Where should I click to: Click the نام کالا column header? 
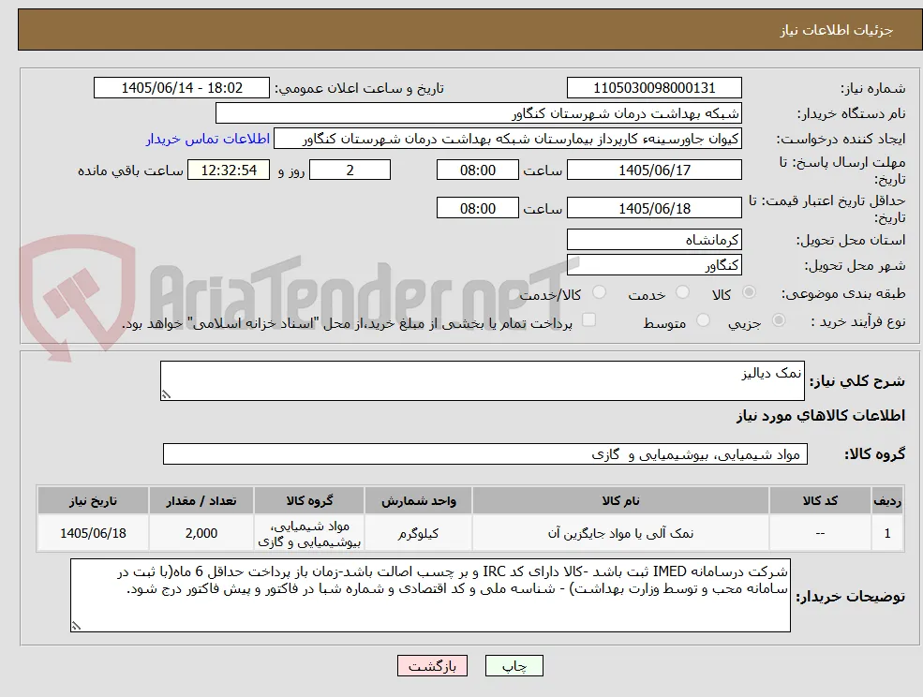620,501
